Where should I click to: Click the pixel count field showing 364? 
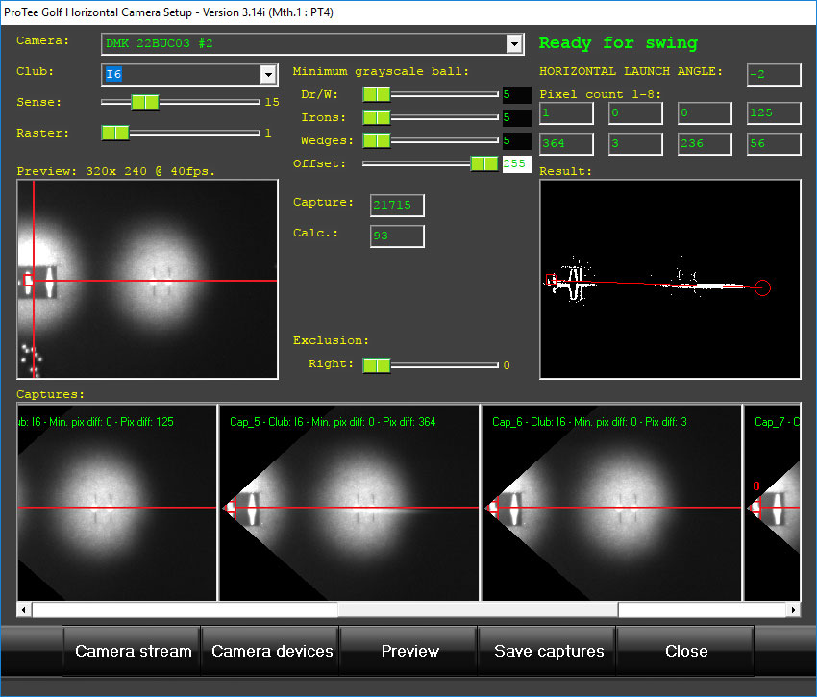(x=566, y=144)
